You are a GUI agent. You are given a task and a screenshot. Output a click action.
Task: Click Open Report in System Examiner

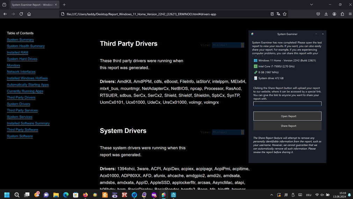pyautogui.click(x=287, y=116)
